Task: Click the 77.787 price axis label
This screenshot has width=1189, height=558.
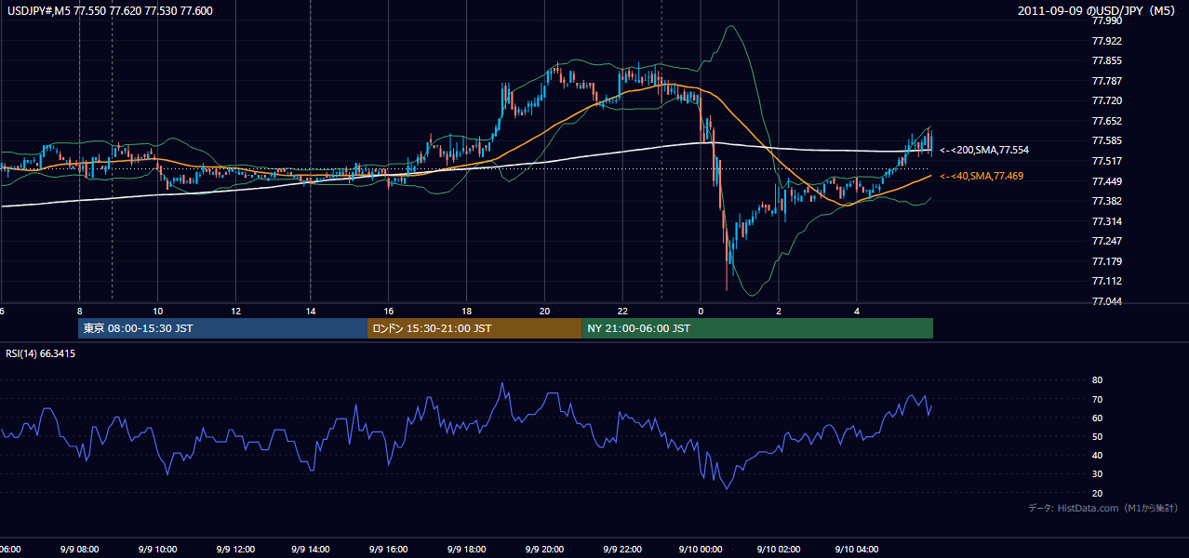Action: 1107,81
